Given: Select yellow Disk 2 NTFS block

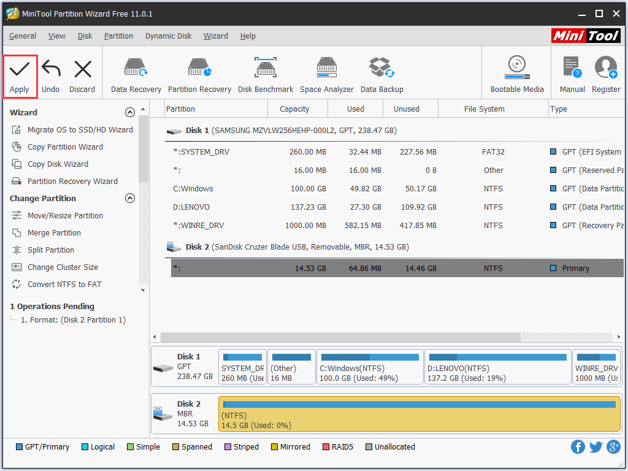Looking at the screenshot, I should 419,414.
